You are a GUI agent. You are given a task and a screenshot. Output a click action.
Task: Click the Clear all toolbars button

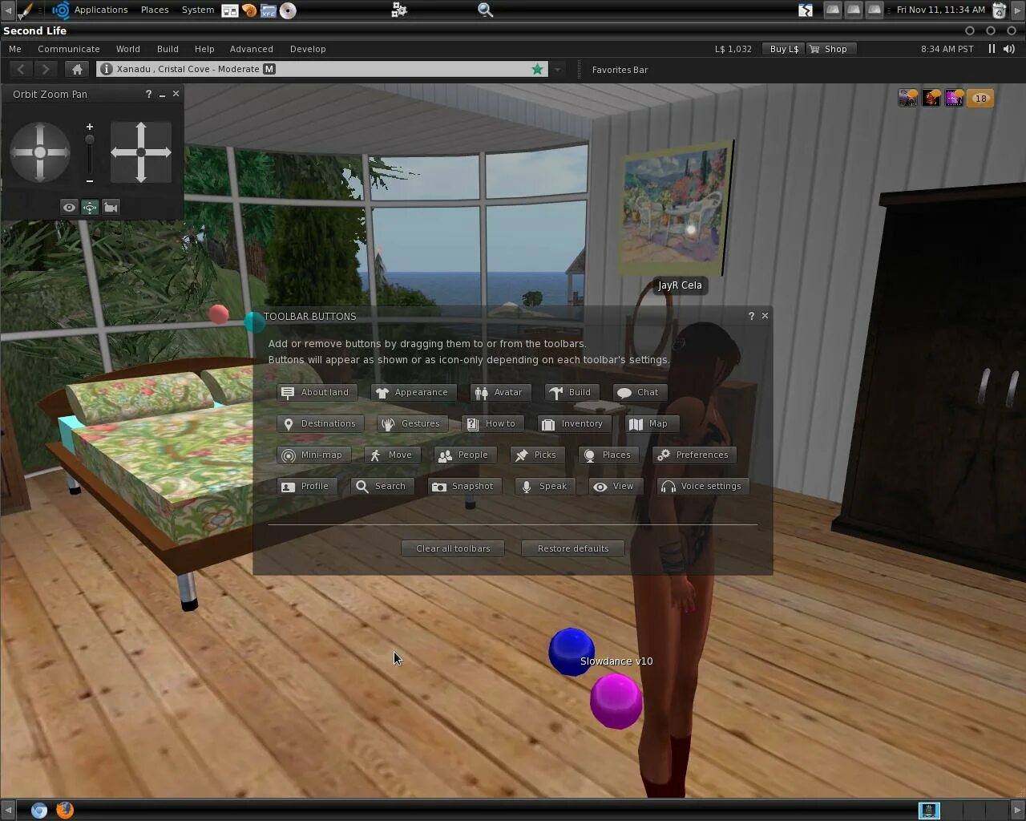tap(453, 548)
